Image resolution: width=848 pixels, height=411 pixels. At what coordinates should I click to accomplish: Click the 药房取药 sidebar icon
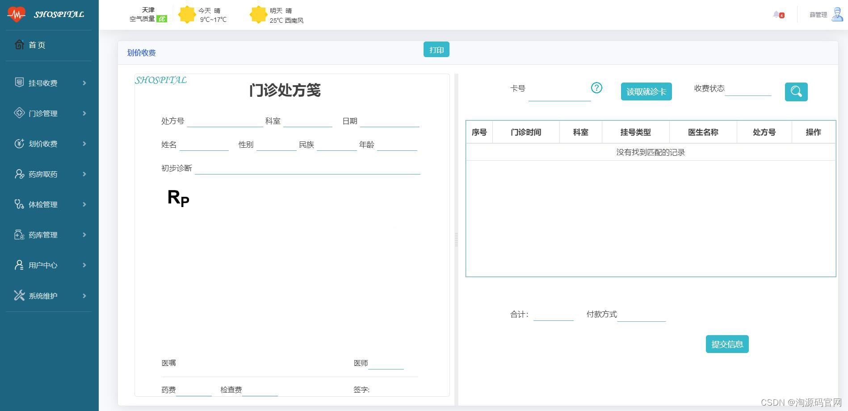tap(19, 174)
